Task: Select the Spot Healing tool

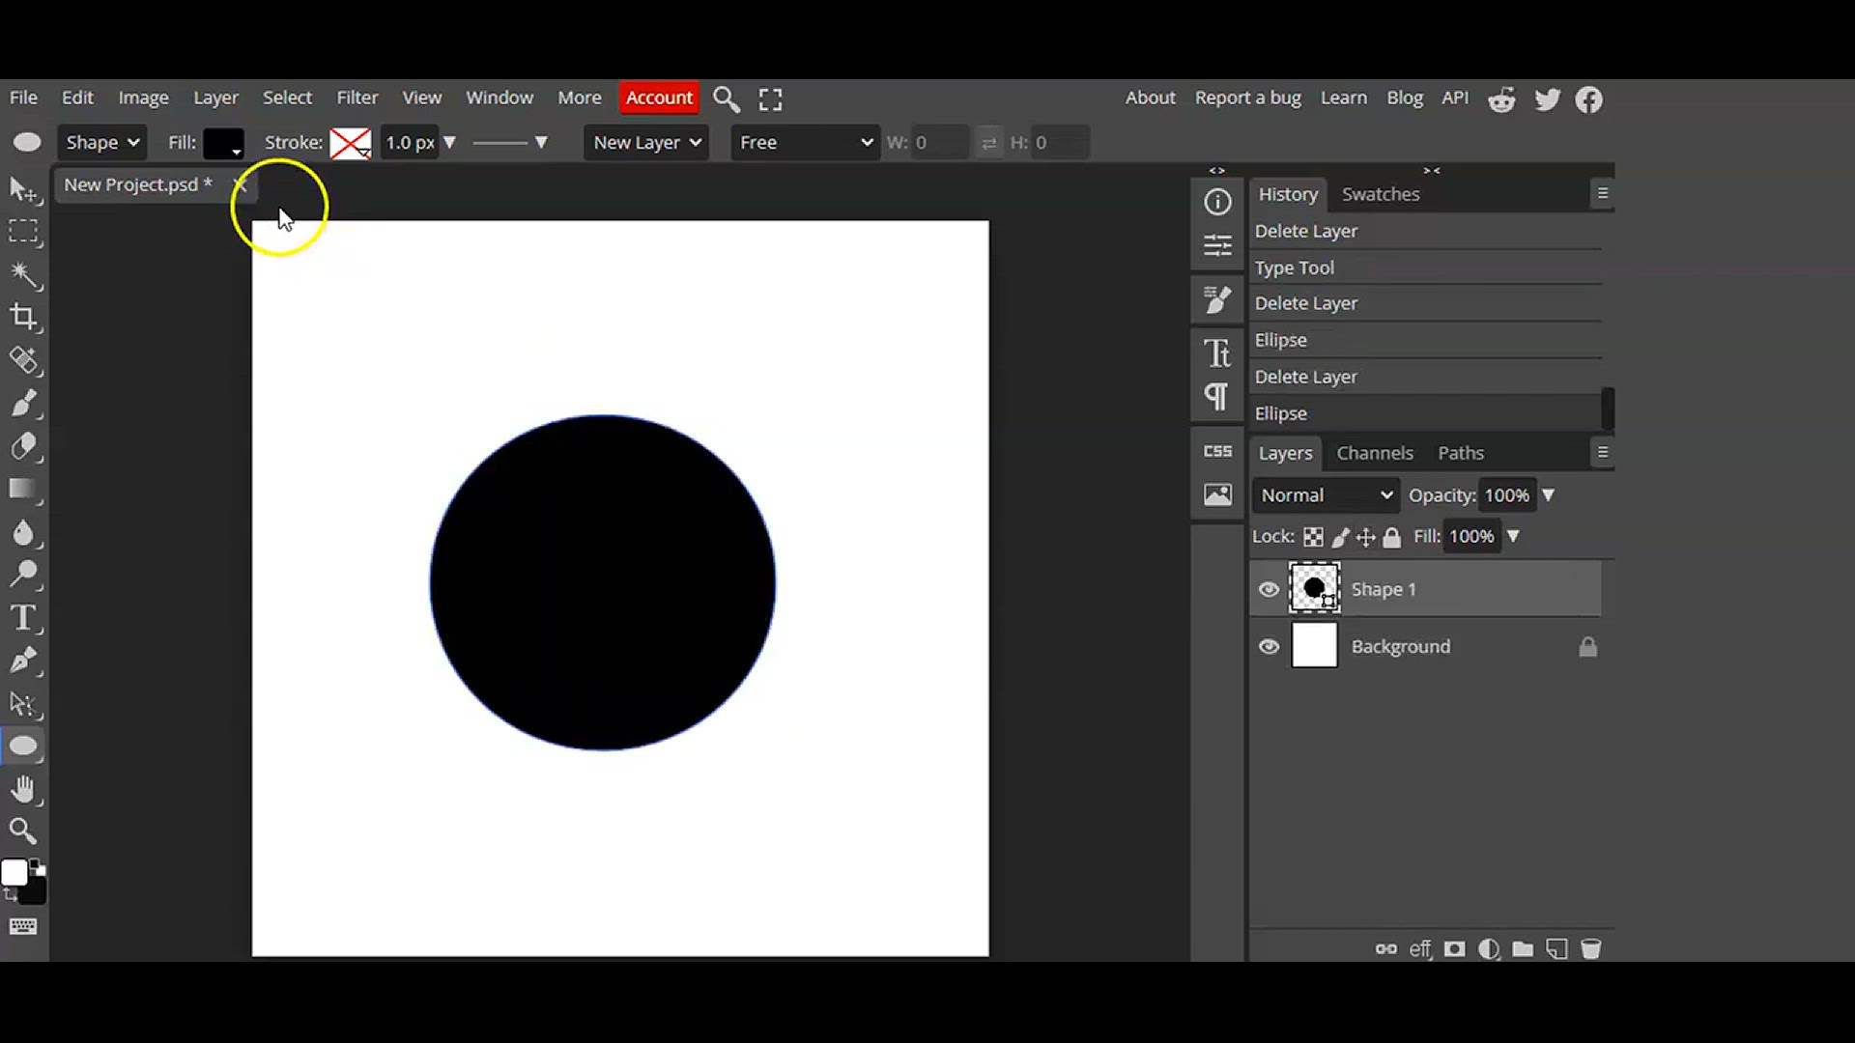Action: 24,361
